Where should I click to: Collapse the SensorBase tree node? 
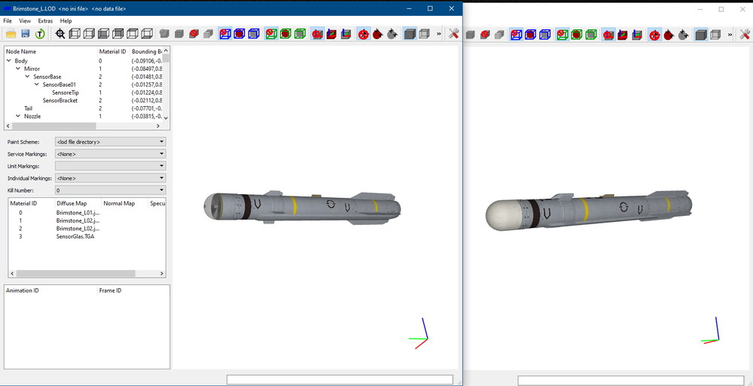point(27,77)
